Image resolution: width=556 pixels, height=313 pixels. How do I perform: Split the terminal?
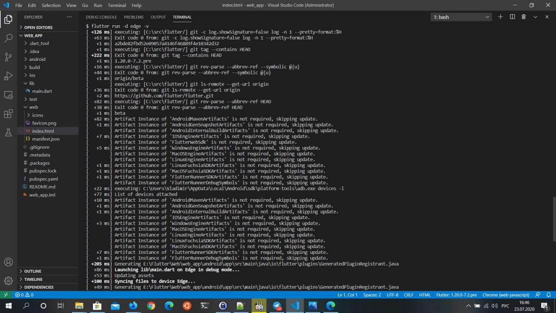pyautogui.click(x=512, y=17)
